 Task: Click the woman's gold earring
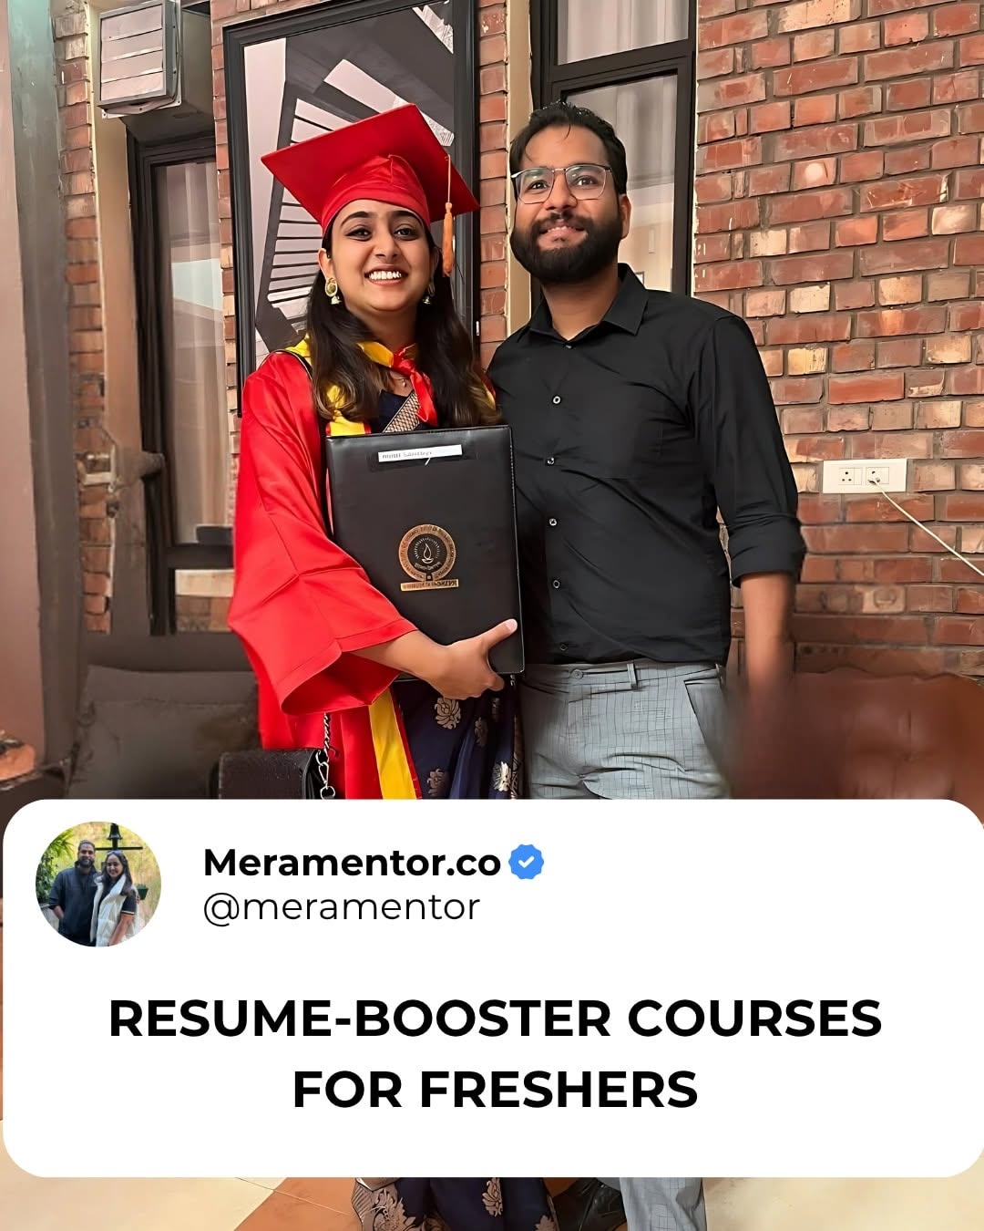pyautogui.click(x=332, y=289)
